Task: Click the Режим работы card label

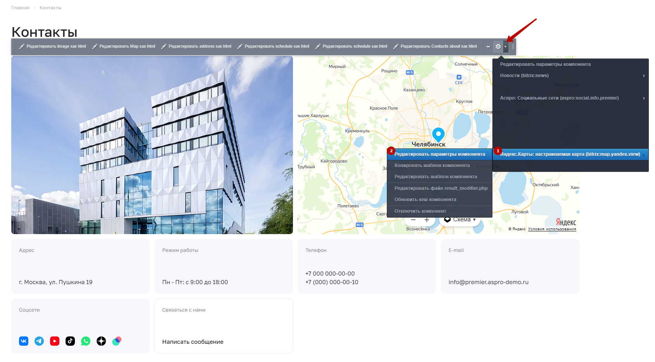Action: pos(180,250)
